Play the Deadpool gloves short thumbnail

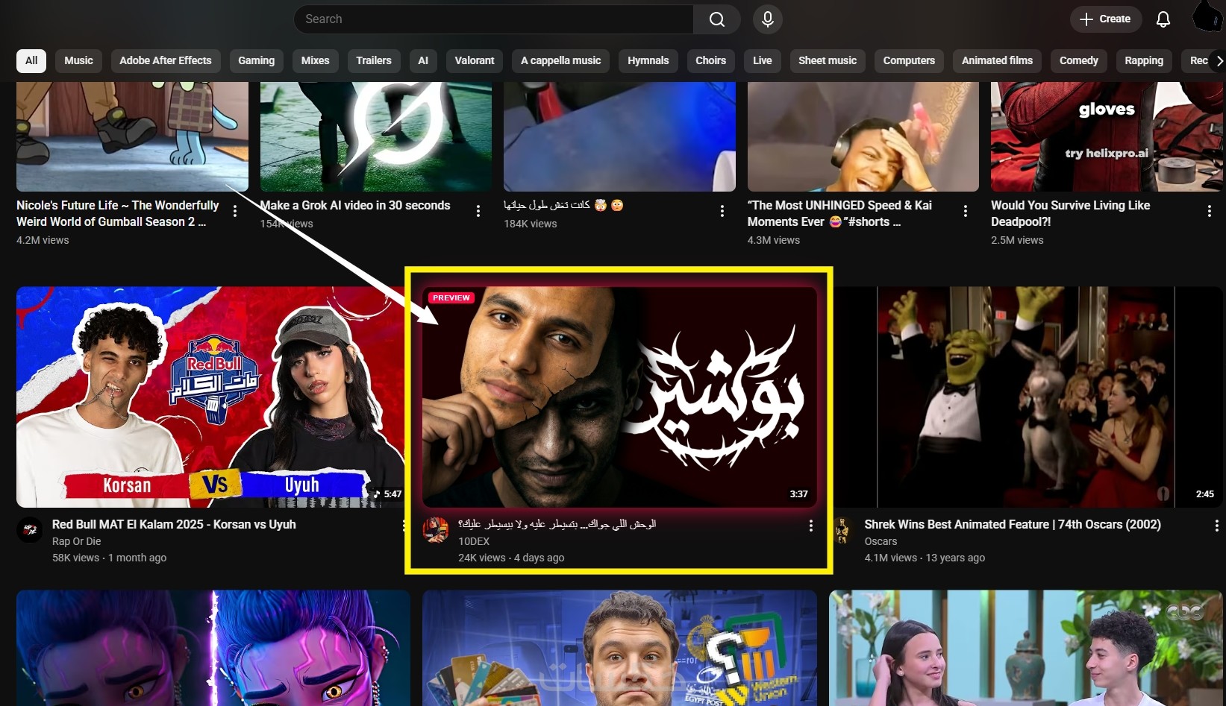pyautogui.click(x=1107, y=136)
